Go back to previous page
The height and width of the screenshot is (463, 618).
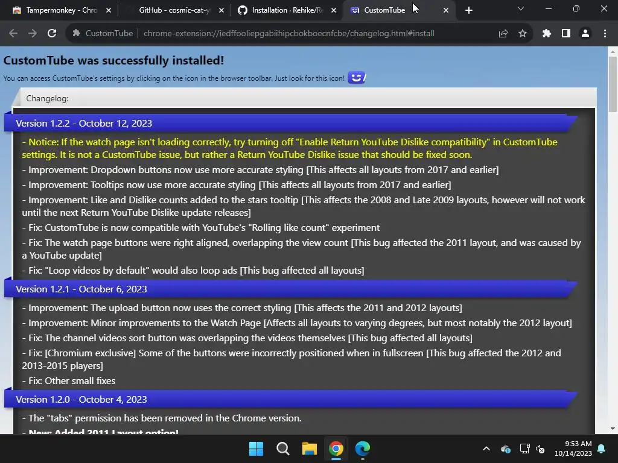point(13,34)
